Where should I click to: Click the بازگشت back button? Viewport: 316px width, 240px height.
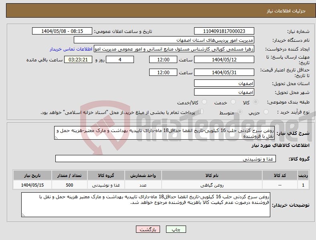148,229
